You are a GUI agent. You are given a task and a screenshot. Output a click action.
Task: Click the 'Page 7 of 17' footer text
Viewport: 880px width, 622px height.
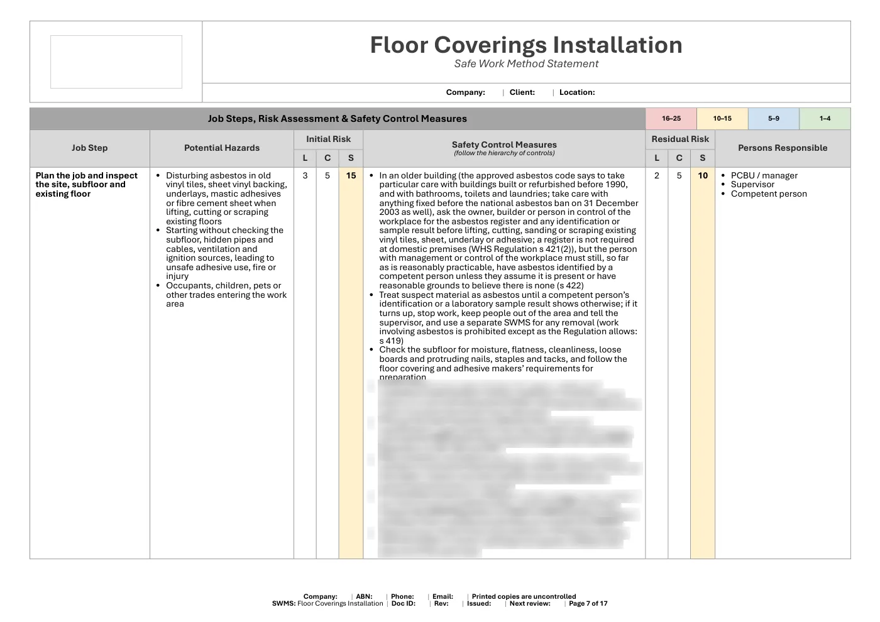click(588, 604)
